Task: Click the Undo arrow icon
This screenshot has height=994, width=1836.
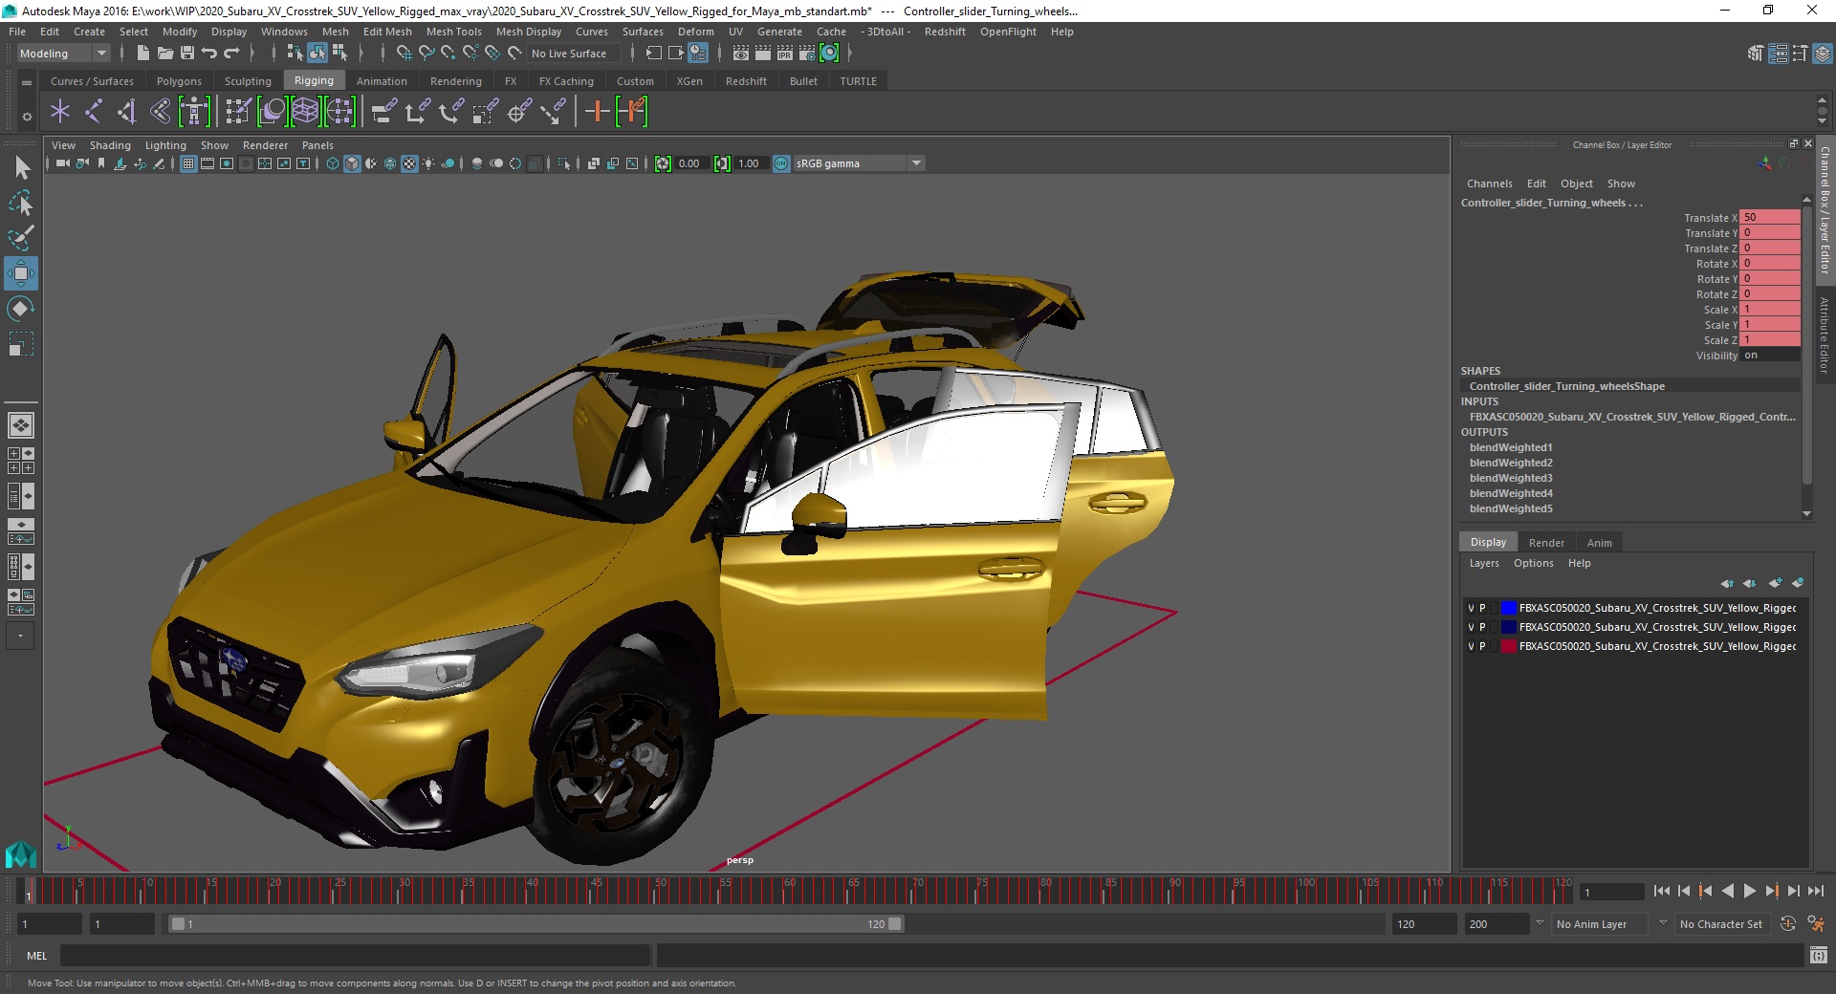Action: [209, 54]
